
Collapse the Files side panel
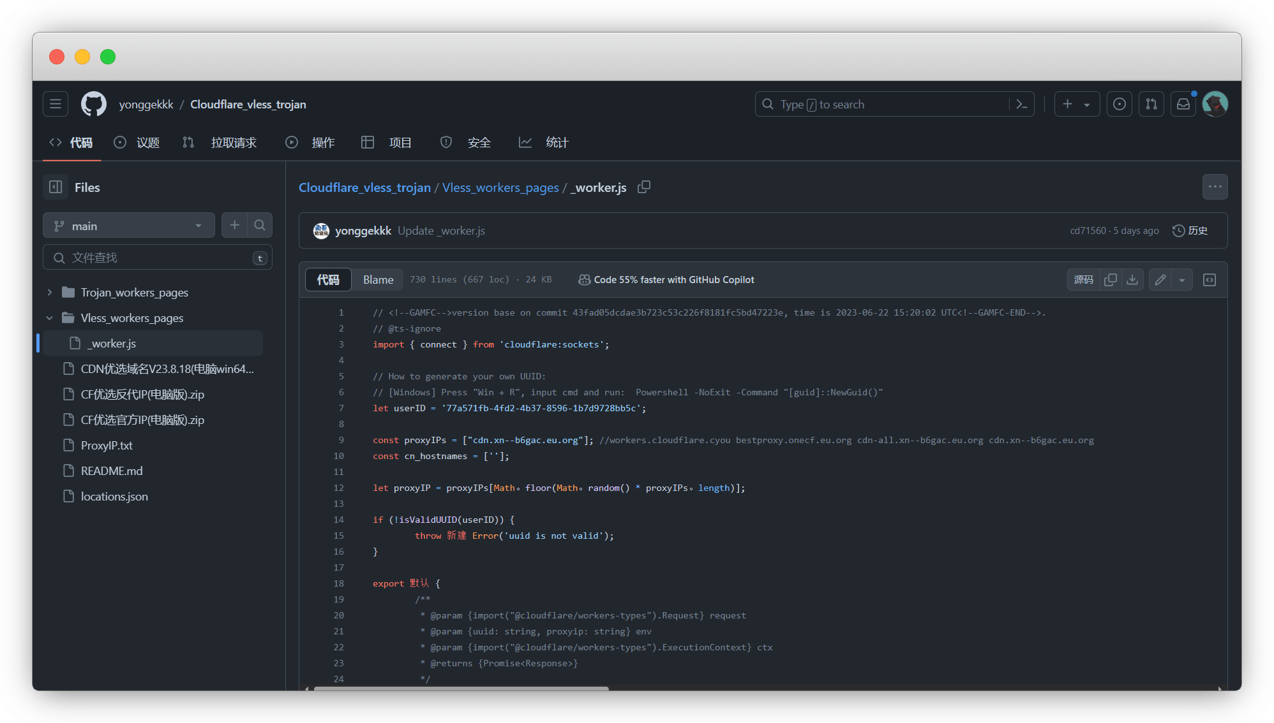tap(56, 187)
